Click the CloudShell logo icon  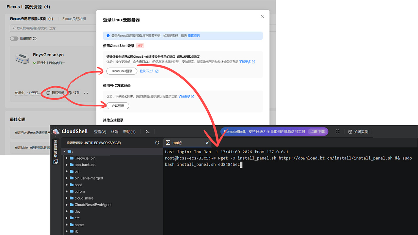point(56,132)
